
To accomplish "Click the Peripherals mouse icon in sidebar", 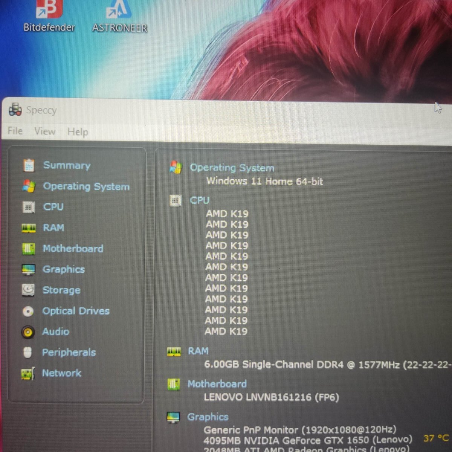I will click(27, 353).
